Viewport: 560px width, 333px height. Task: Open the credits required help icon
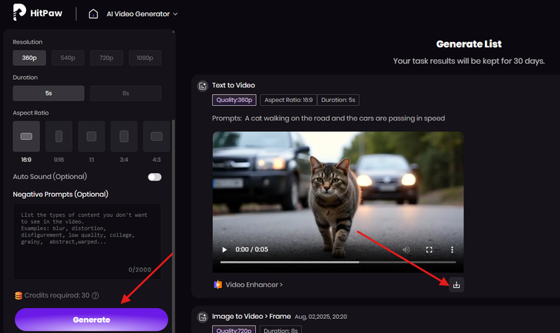click(96, 295)
